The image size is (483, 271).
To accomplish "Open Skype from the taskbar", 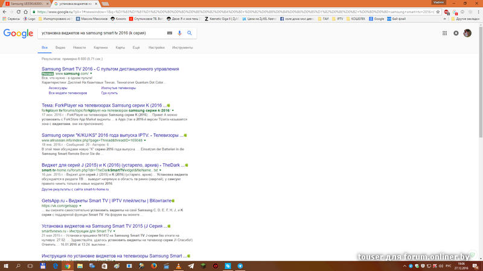I will pos(228,266).
